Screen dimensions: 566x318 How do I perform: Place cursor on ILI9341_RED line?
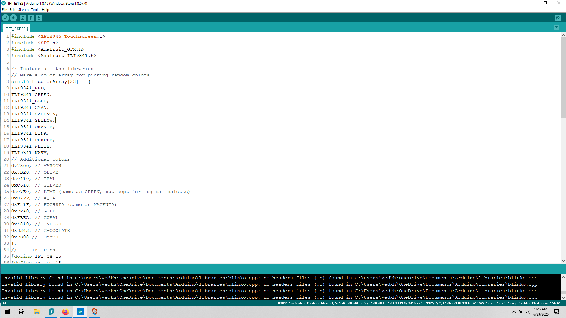click(29, 88)
